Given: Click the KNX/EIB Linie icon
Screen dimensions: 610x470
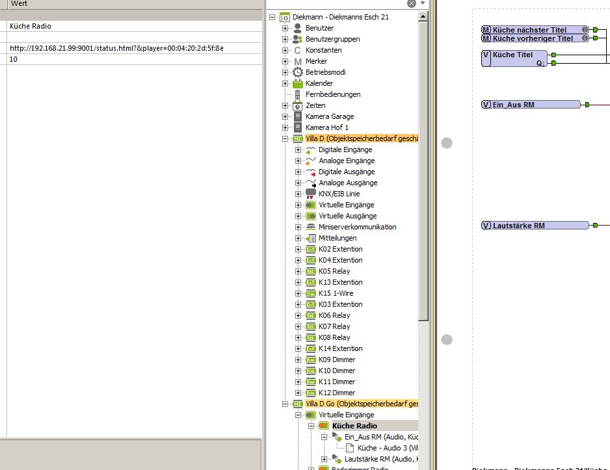Looking at the screenshot, I should pos(310,194).
